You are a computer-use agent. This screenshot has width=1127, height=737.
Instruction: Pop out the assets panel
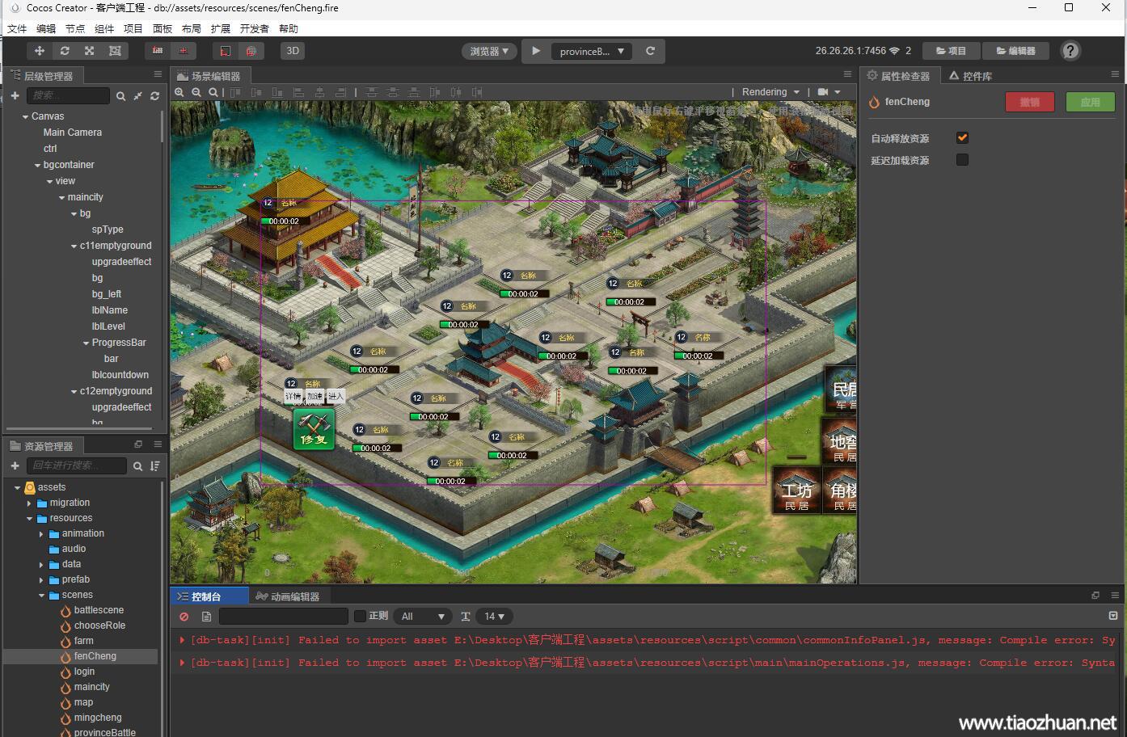[138, 444]
